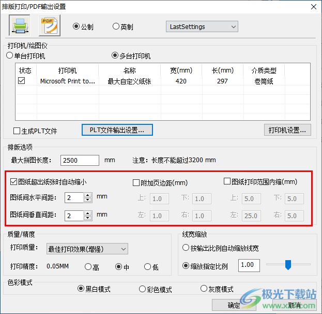322x314 pixels.
Task: Click the 最大拼图长度 input field
Action: pos(80,160)
